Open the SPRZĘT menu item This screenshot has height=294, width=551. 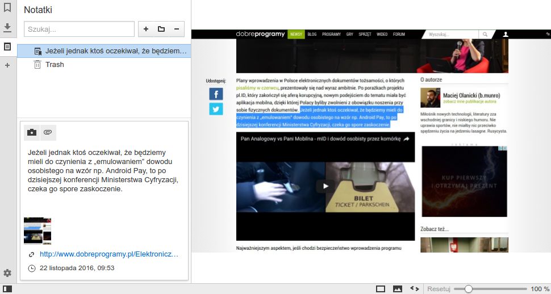point(365,34)
